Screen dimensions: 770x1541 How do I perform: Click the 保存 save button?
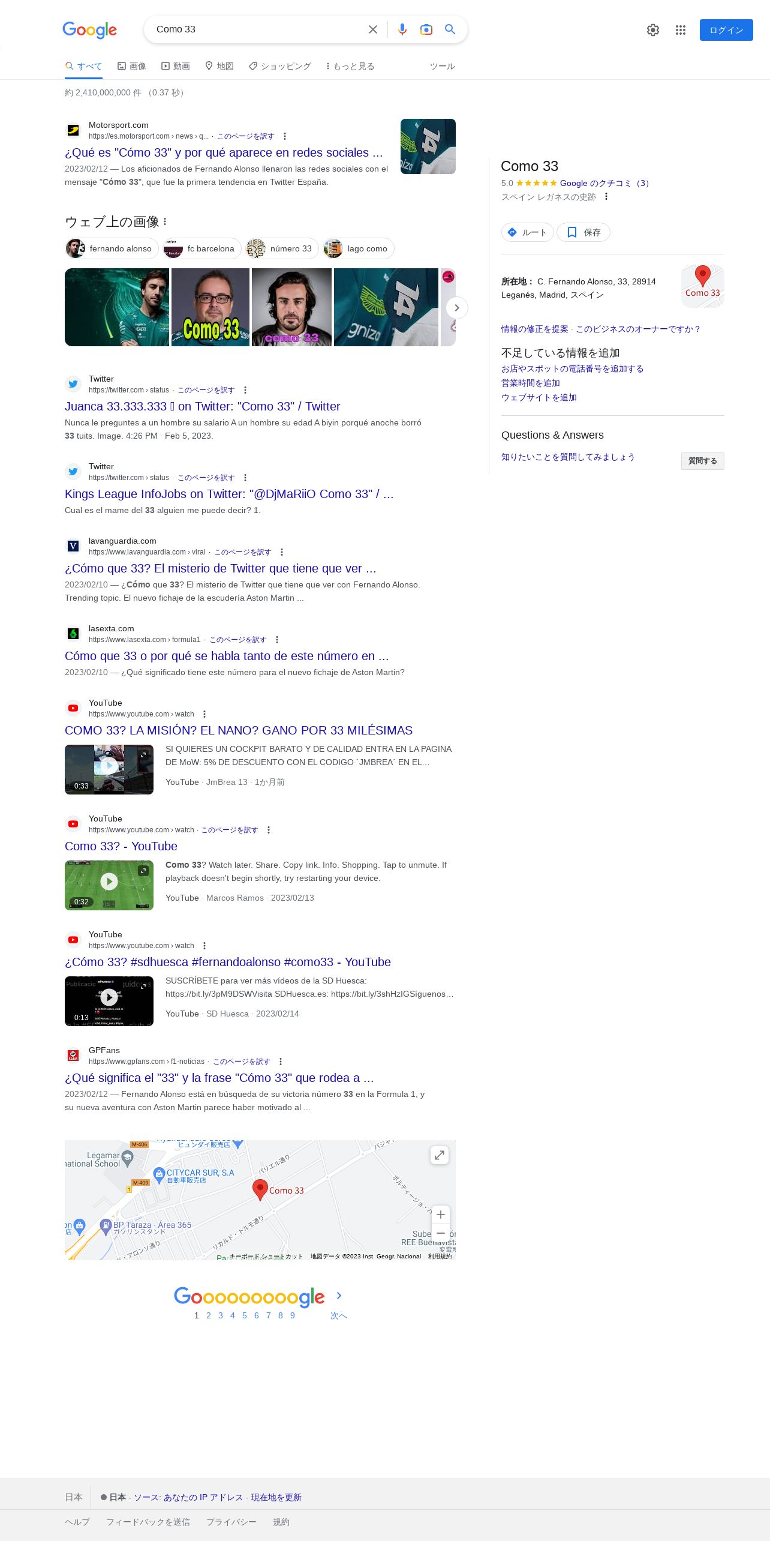click(x=583, y=232)
